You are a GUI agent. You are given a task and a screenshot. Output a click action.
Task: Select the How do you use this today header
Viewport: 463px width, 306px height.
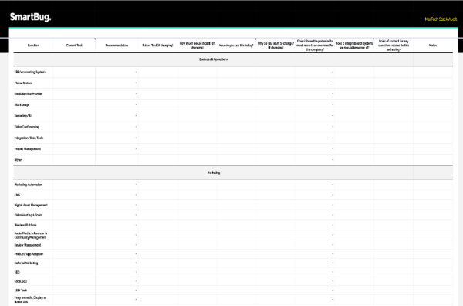tap(236, 46)
